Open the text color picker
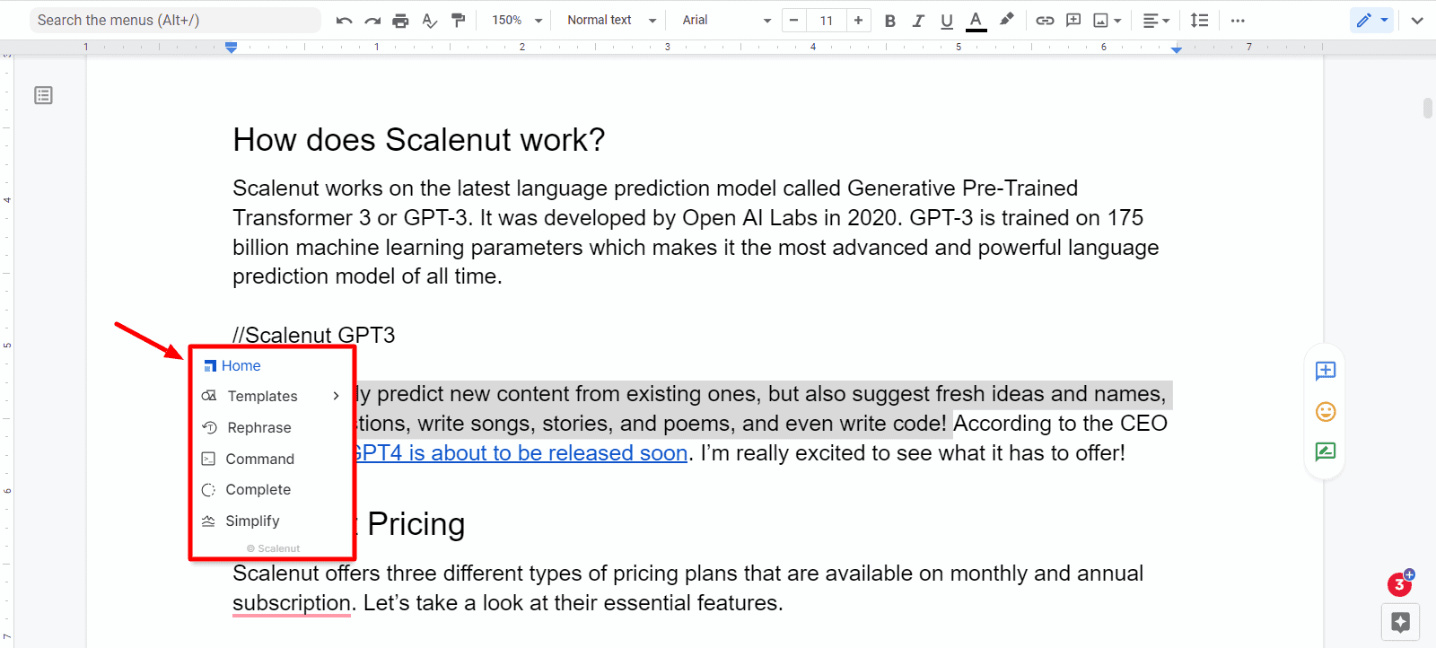This screenshot has width=1436, height=648. [x=976, y=21]
